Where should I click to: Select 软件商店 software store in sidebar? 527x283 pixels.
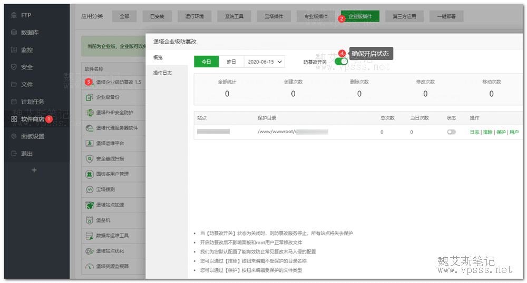[32, 119]
